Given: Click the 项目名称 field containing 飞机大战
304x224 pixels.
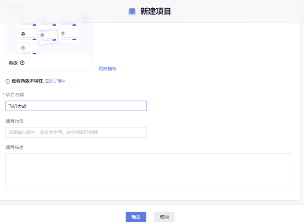Looking at the screenshot, I should (x=76, y=106).
